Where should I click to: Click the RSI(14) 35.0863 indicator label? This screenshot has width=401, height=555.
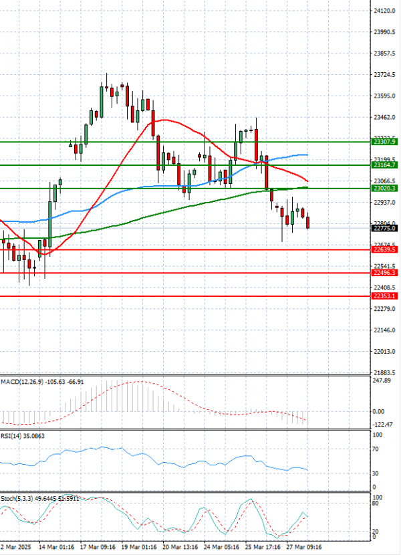coord(23,436)
